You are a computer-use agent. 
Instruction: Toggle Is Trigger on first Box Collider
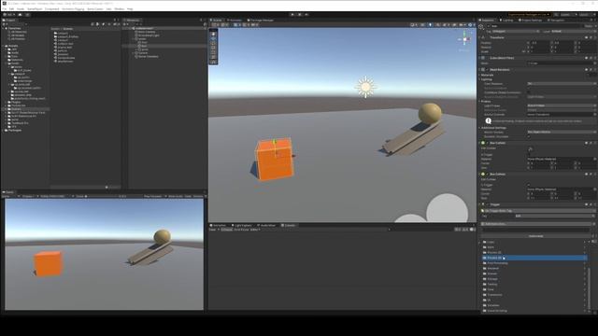(x=529, y=155)
